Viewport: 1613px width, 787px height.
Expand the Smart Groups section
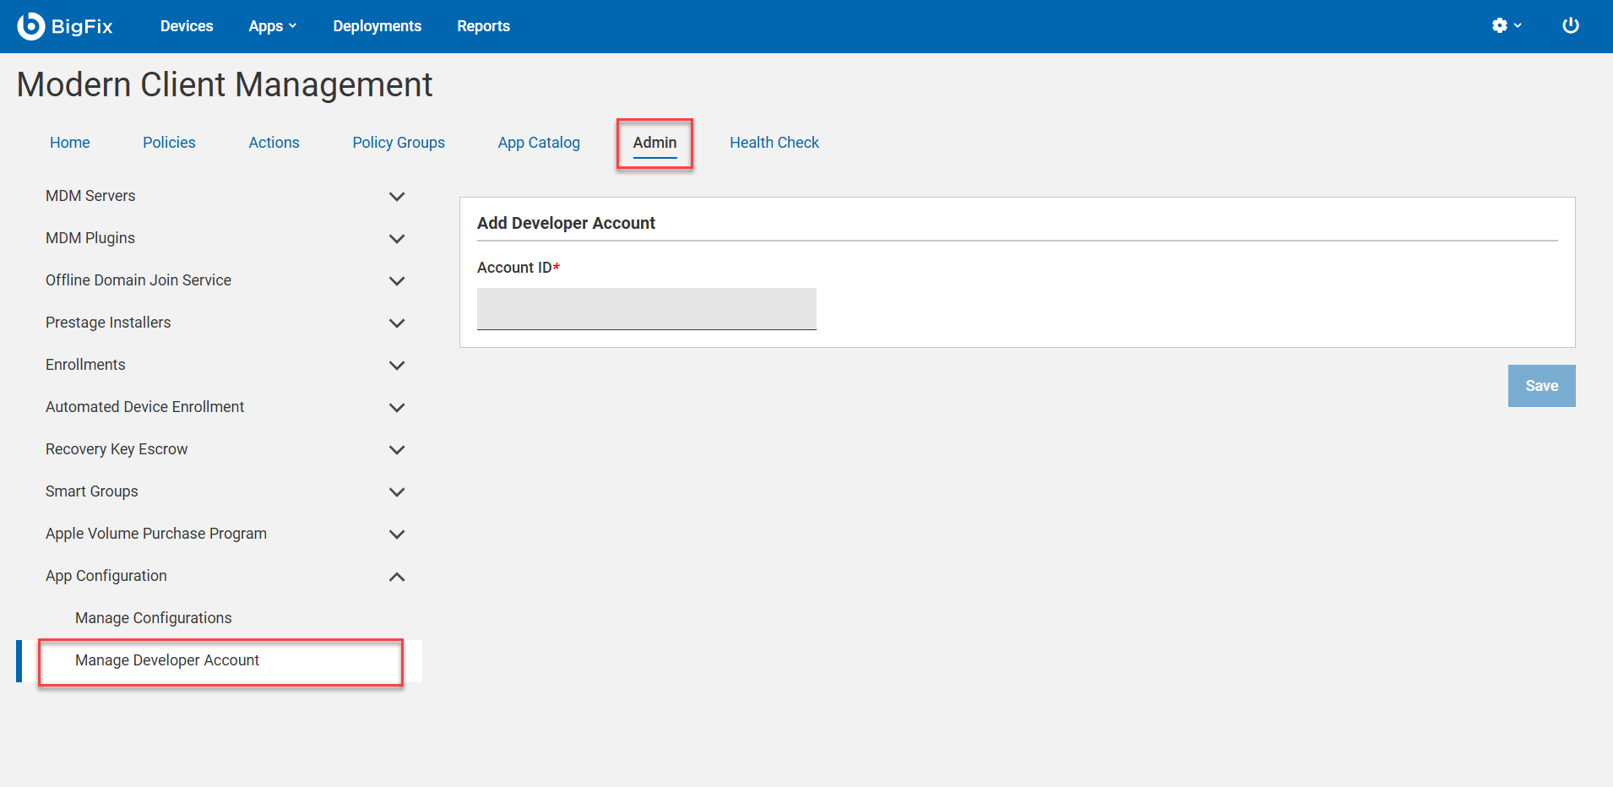[397, 491]
